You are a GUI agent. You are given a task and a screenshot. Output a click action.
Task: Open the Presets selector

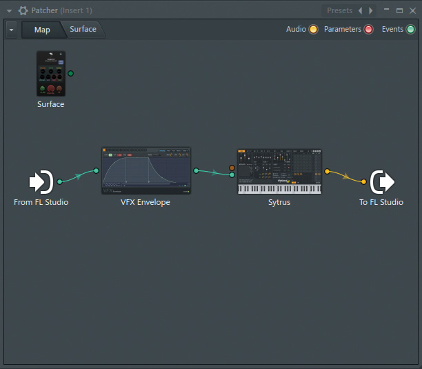tap(340, 10)
